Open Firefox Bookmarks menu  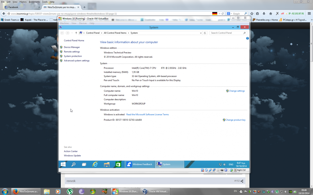pos(34,2)
